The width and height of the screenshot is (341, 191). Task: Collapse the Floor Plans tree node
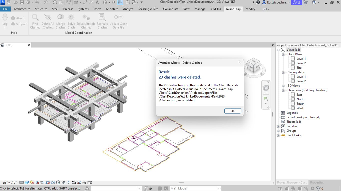(x=283, y=54)
